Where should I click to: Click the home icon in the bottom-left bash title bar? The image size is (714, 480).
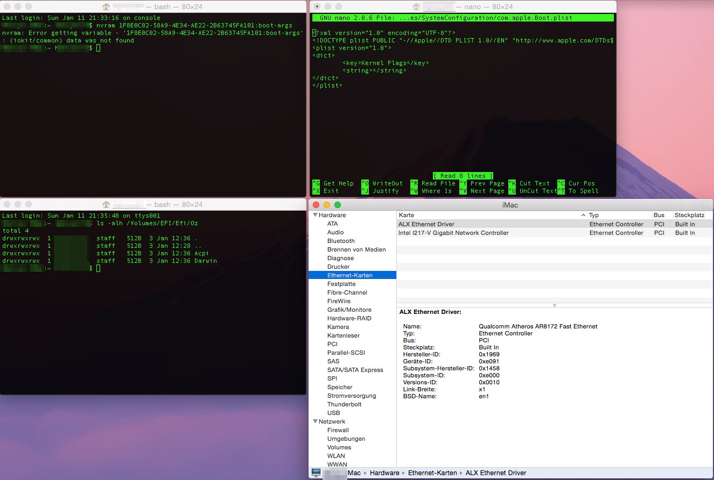pyautogui.click(x=106, y=205)
